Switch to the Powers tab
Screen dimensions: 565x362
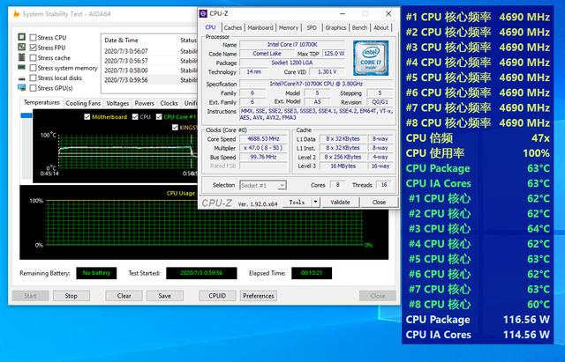(x=145, y=103)
